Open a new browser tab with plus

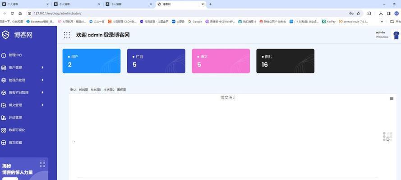click(211, 4)
